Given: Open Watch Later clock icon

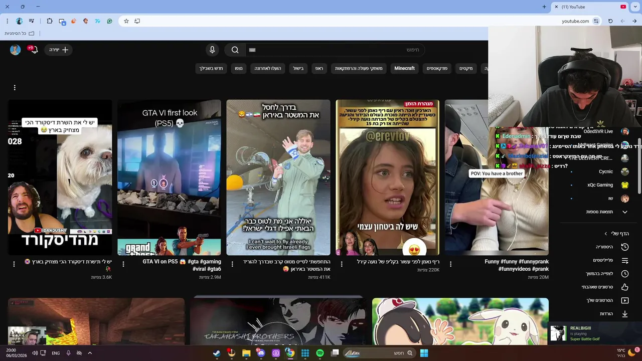Looking at the screenshot, I should [x=625, y=274].
